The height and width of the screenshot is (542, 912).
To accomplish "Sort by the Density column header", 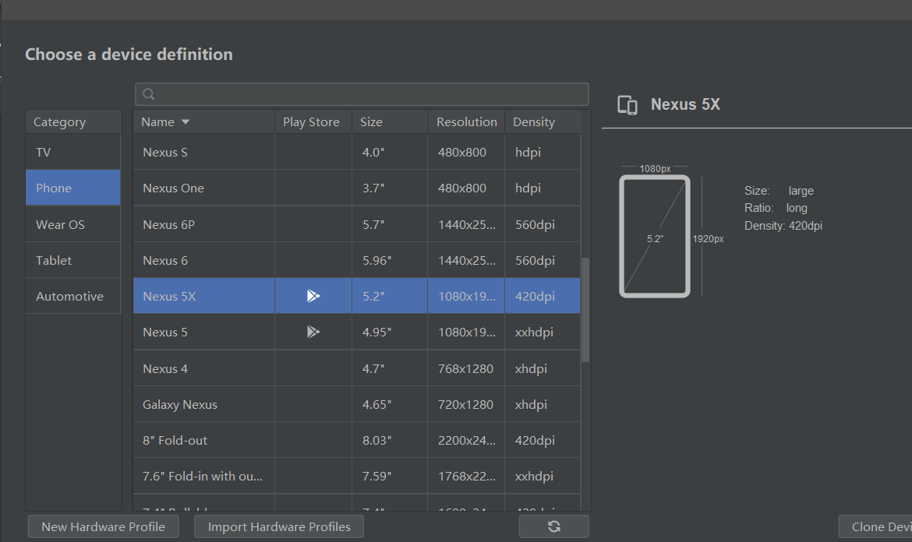I will 543,122.
